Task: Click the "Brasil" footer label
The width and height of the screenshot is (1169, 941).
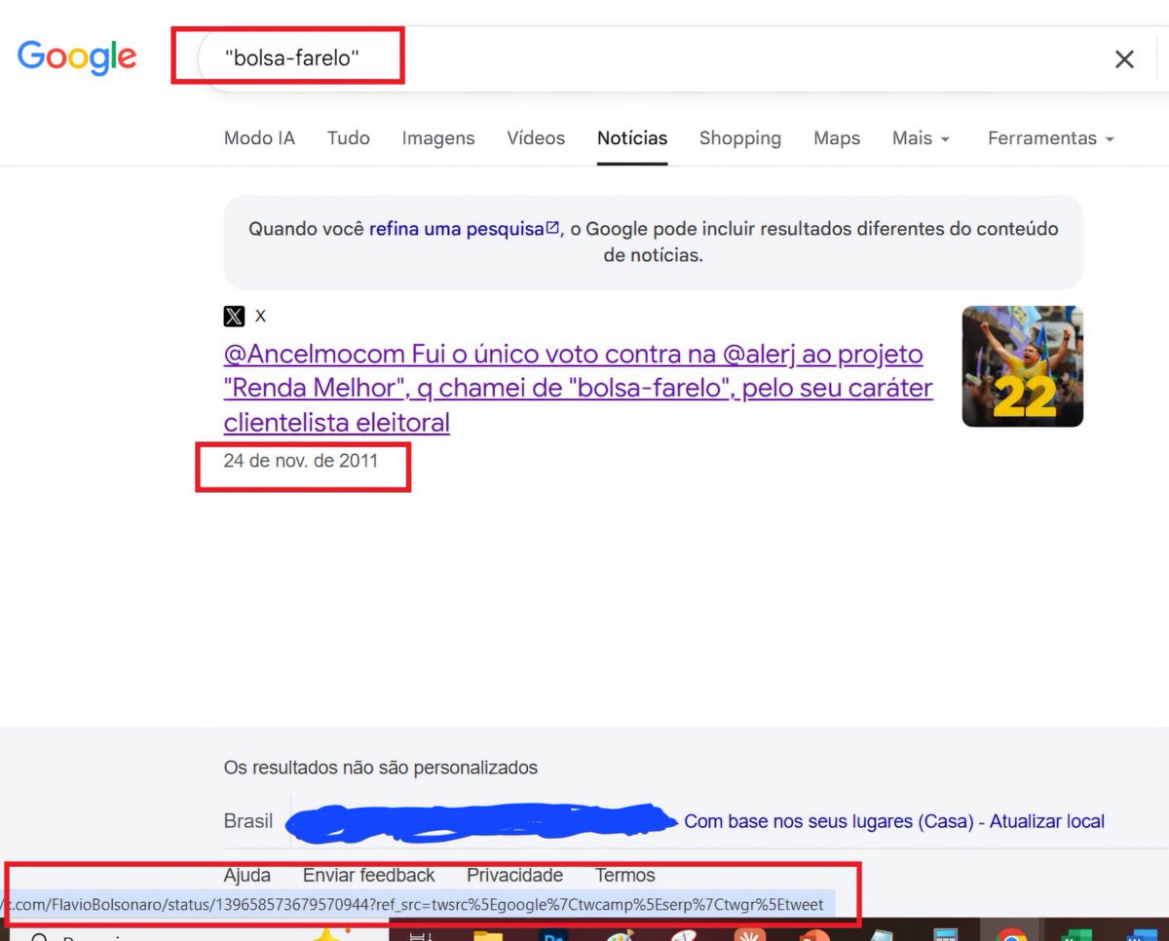Action: 248,821
